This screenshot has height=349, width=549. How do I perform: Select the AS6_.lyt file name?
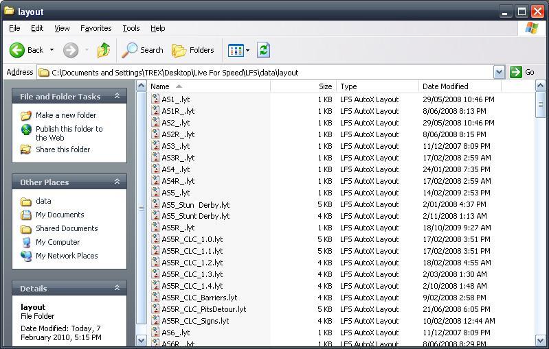[x=176, y=333]
